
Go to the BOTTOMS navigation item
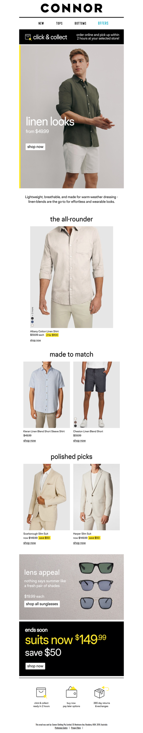tap(80, 23)
